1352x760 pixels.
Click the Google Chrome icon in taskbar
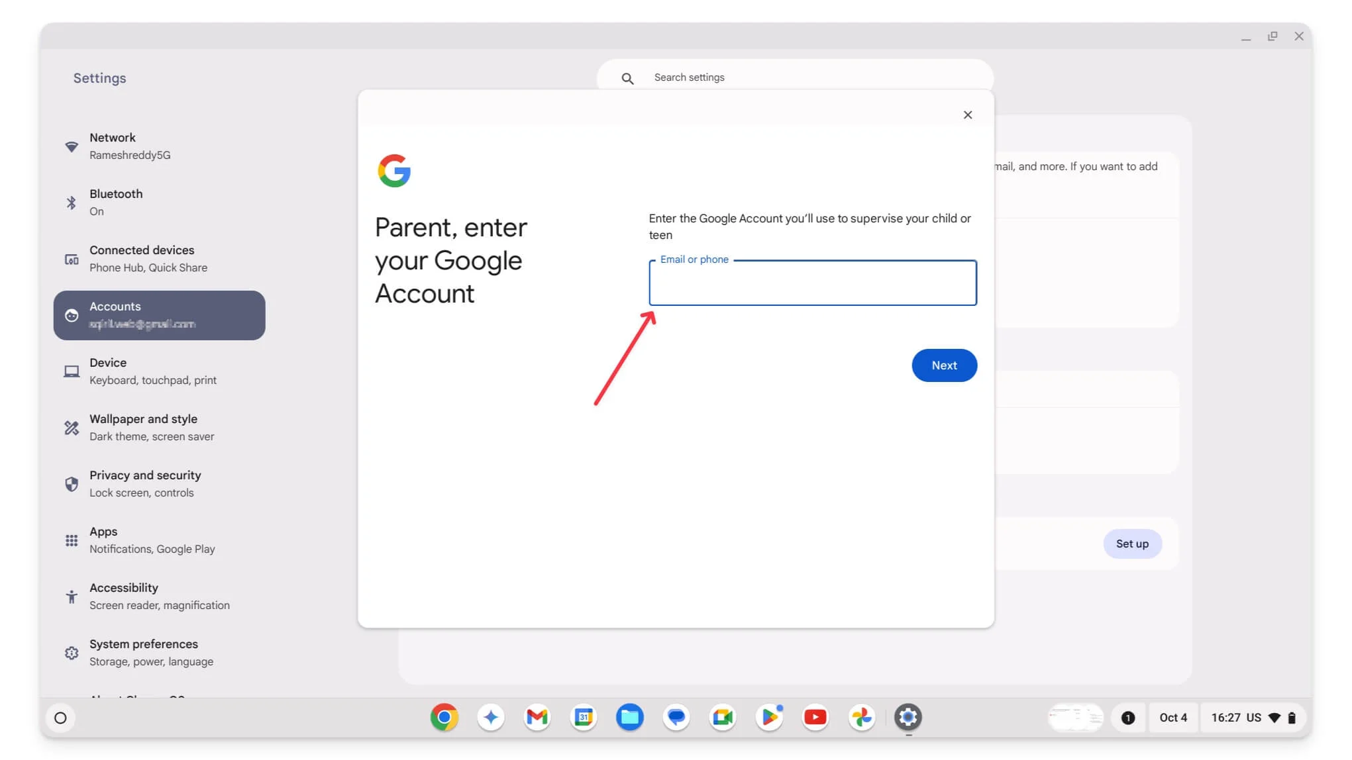[444, 716]
